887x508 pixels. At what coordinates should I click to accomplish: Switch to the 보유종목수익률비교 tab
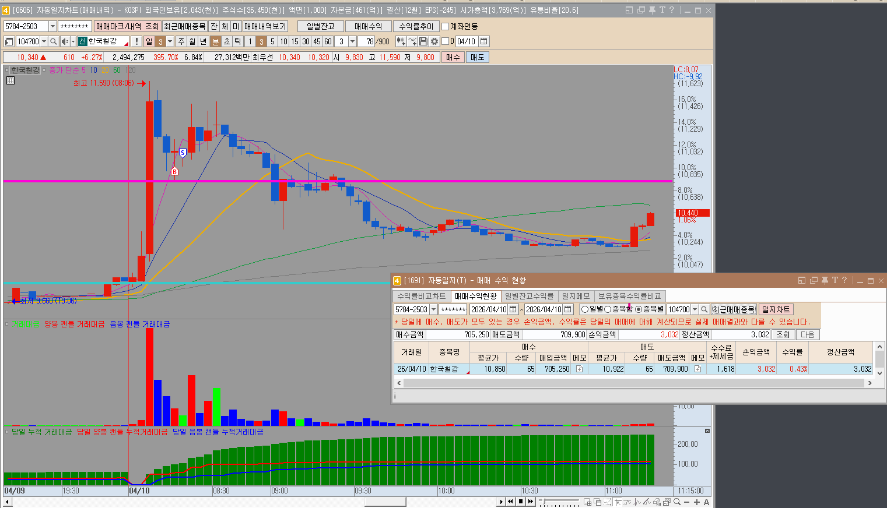[630, 296]
